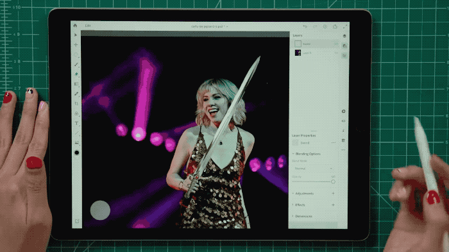Select the Lasso selection tool

tap(76, 55)
